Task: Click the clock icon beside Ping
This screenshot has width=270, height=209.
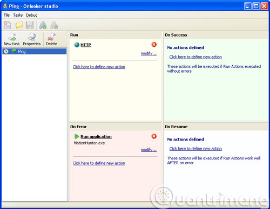Action: coord(6,52)
